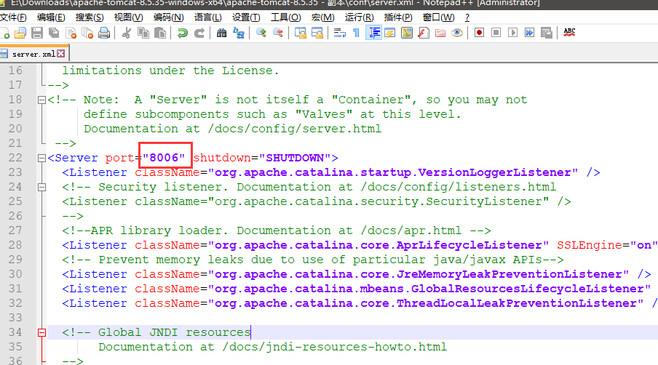Collapse the Server element fold at line 22
The width and height of the screenshot is (658, 365).
coord(41,158)
